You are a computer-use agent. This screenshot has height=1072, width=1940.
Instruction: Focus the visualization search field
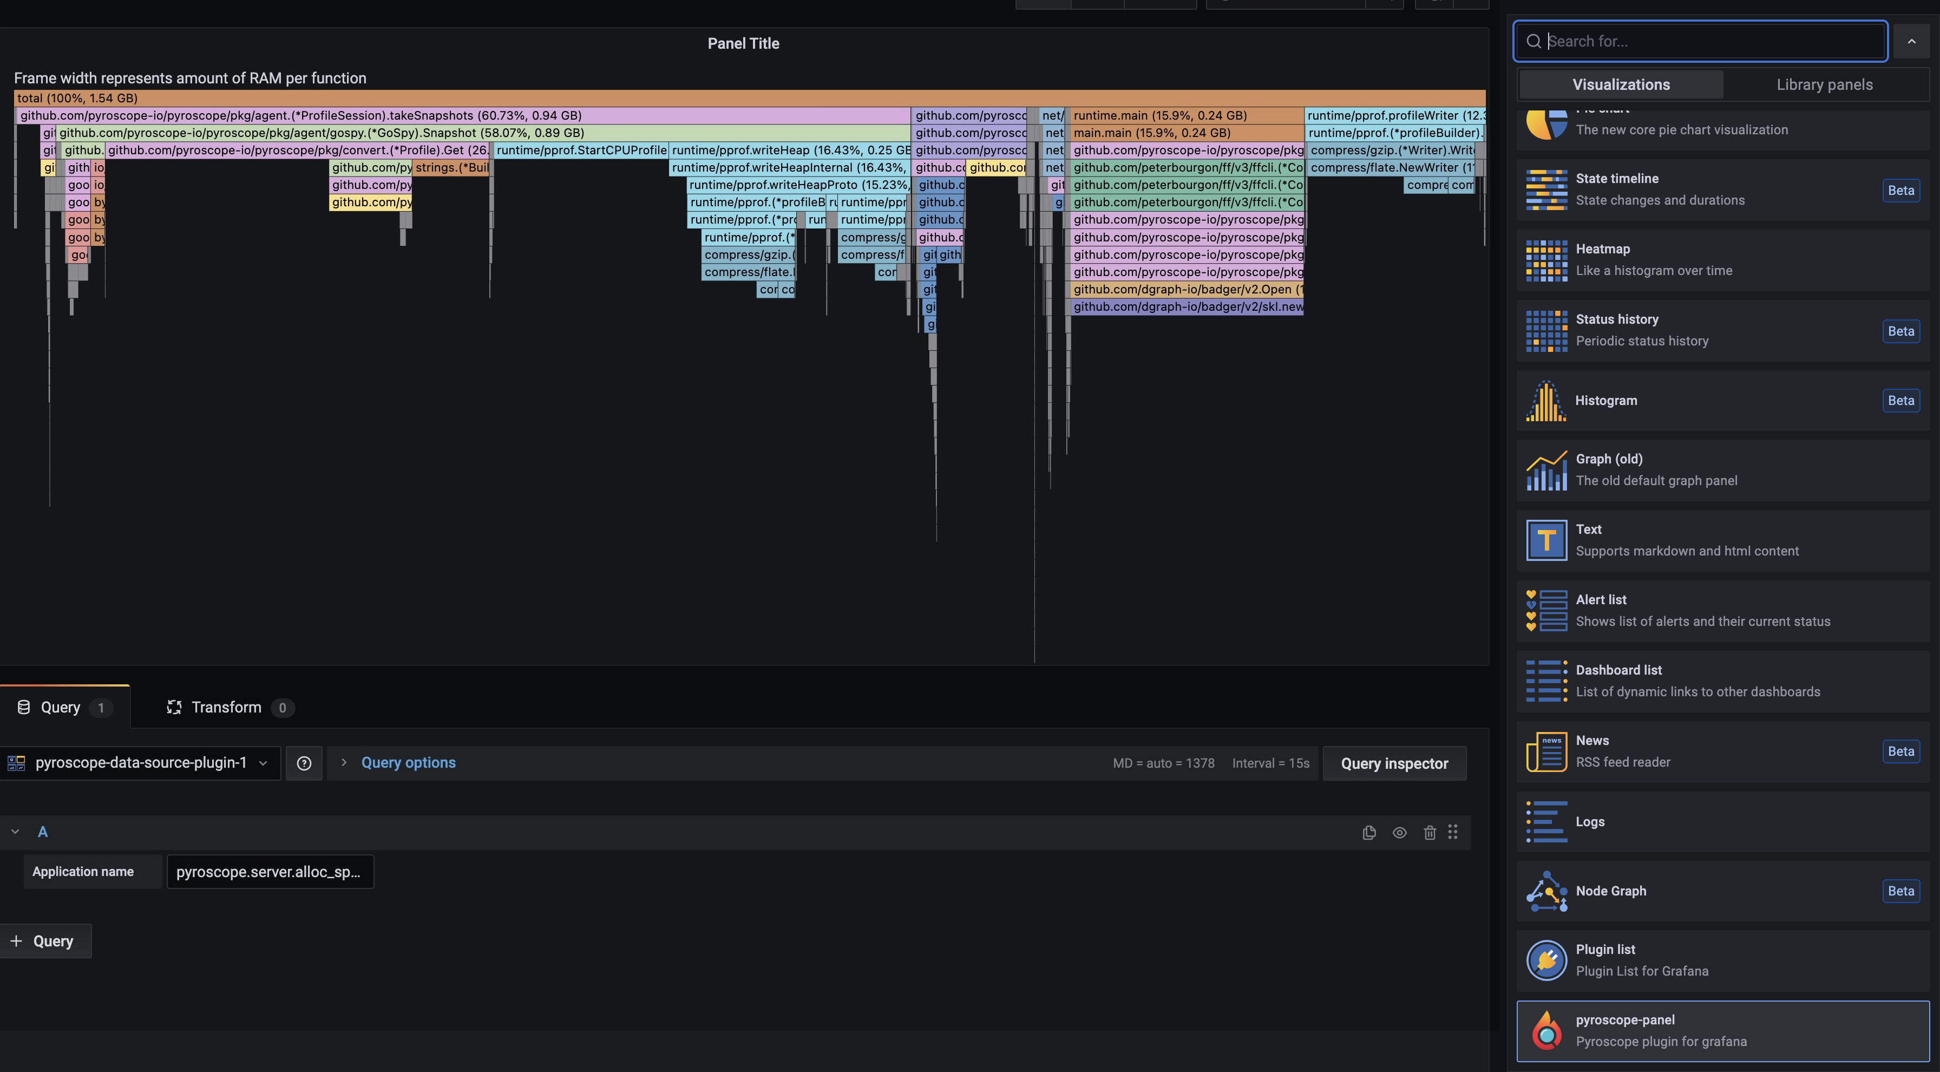tap(1709, 42)
